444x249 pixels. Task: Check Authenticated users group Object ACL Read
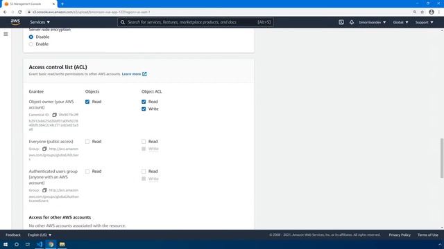click(144, 172)
